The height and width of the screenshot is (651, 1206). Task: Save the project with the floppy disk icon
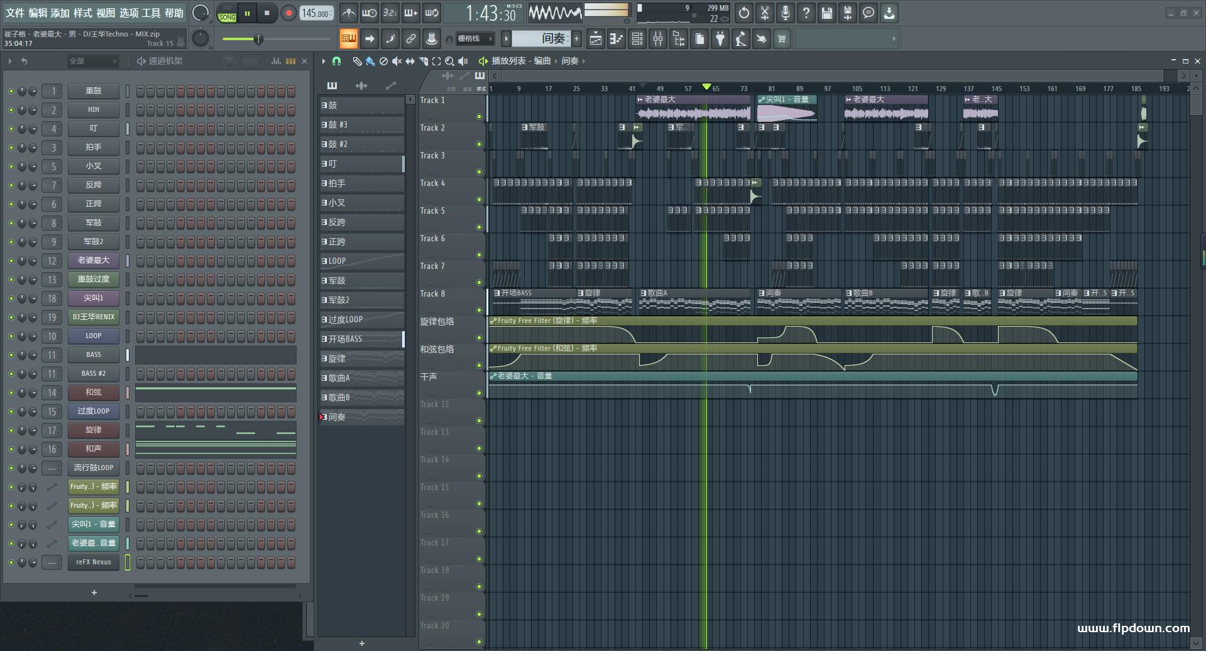(x=827, y=13)
